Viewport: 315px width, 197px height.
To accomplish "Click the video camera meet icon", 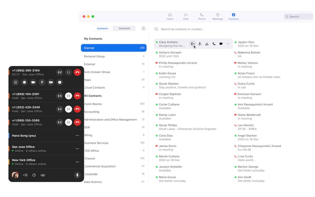I will click(x=33, y=82).
